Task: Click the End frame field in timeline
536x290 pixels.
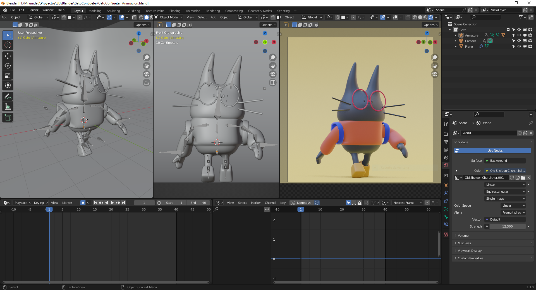Action: 198,203
